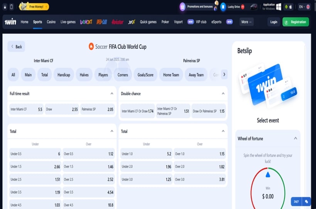Bet on Palmeiras SP at 2.05
The height and width of the screenshot is (209, 316).
coord(98,109)
